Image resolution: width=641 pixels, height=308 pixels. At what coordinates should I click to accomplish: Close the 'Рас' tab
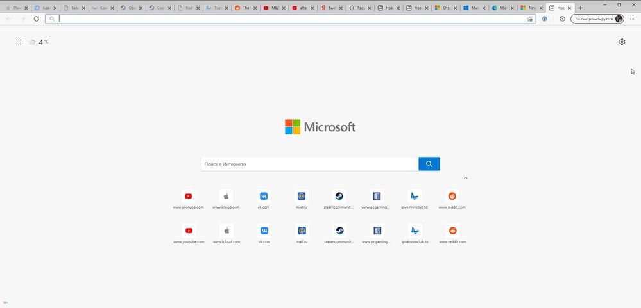[x=369, y=8]
